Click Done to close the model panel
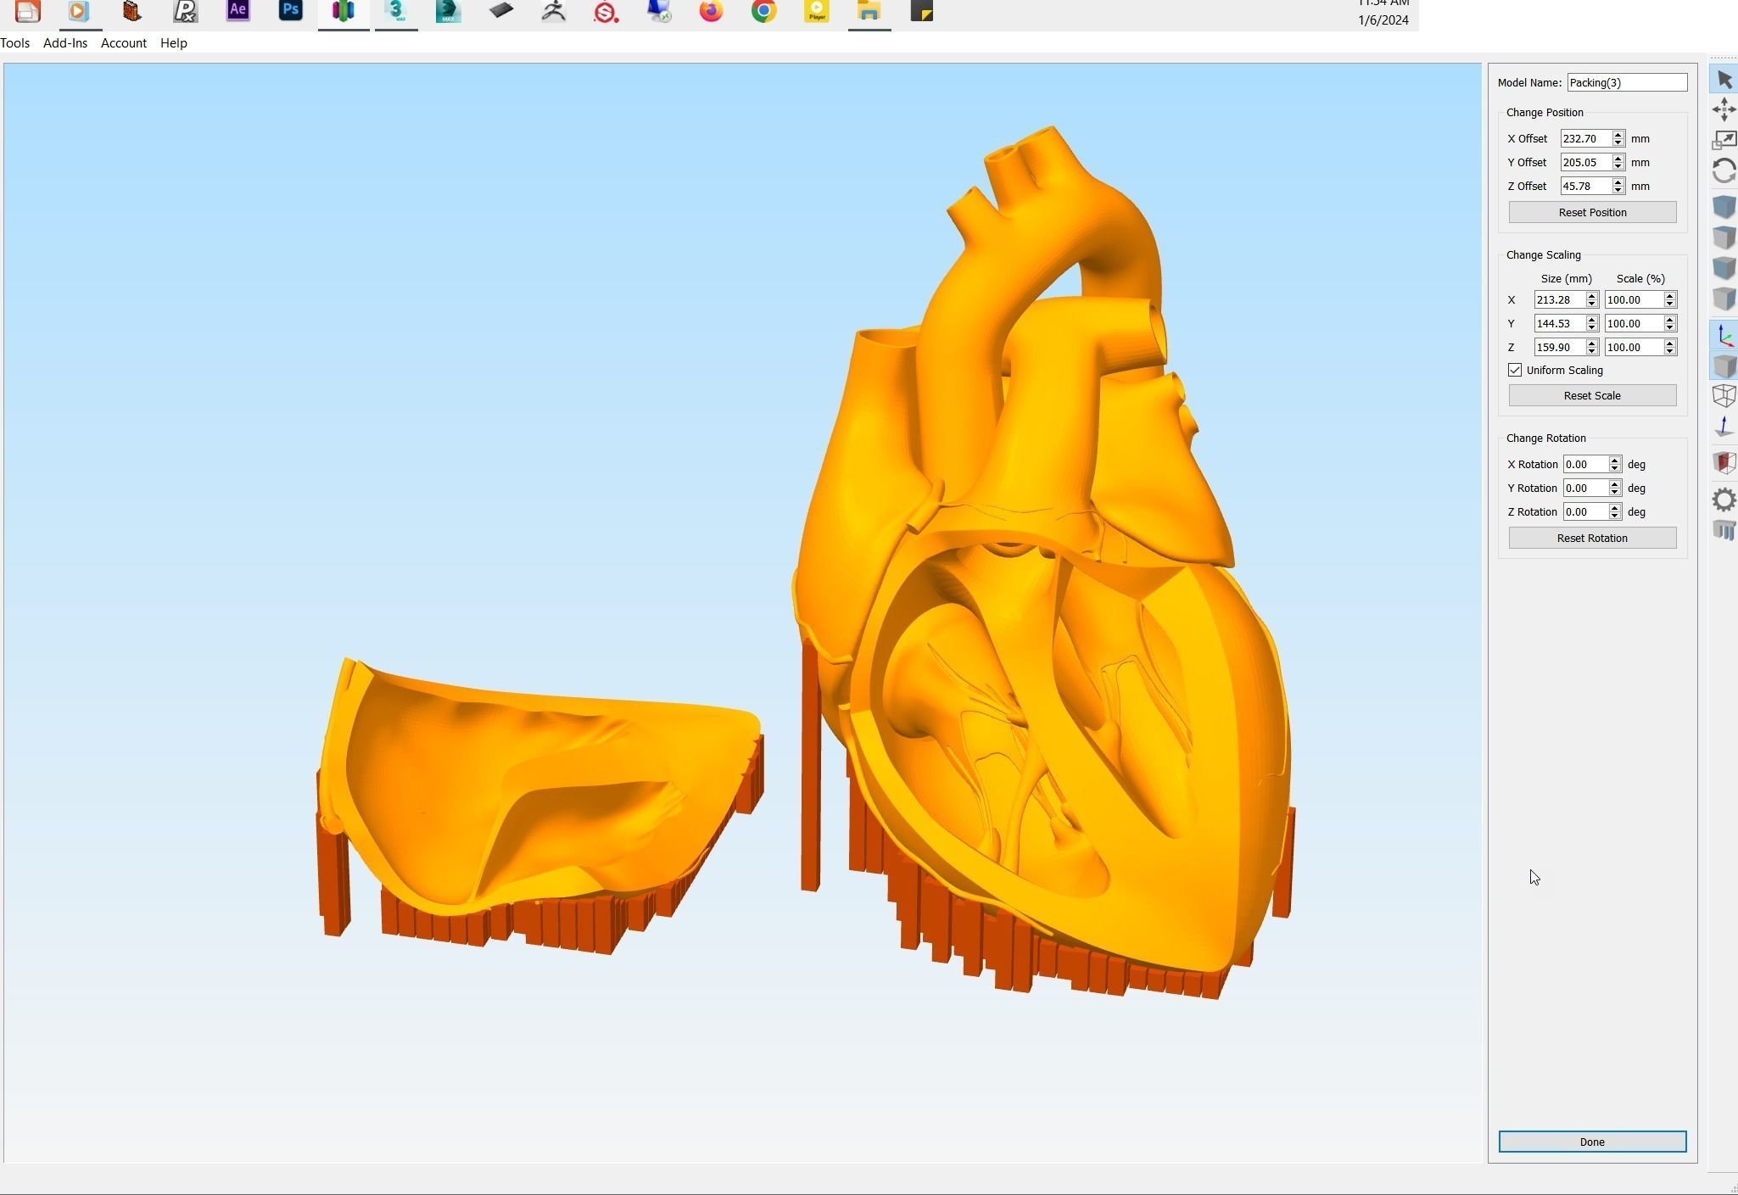This screenshot has height=1195, width=1738. click(x=1592, y=1142)
